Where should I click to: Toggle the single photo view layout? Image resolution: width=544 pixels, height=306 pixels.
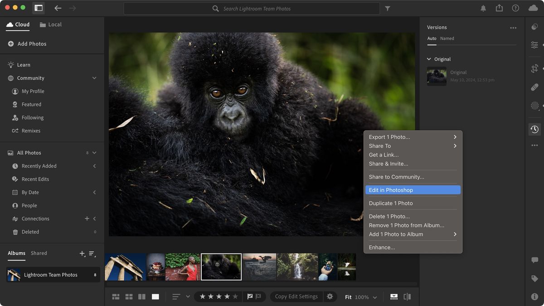pos(155,296)
